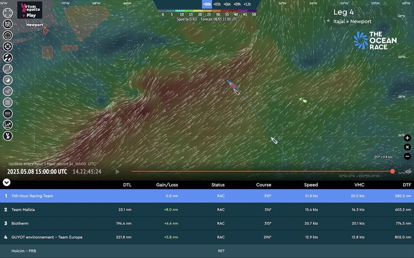The height and width of the screenshot is (258, 414).
Task: Click the round VR logo icon
Action: click(8, 136)
